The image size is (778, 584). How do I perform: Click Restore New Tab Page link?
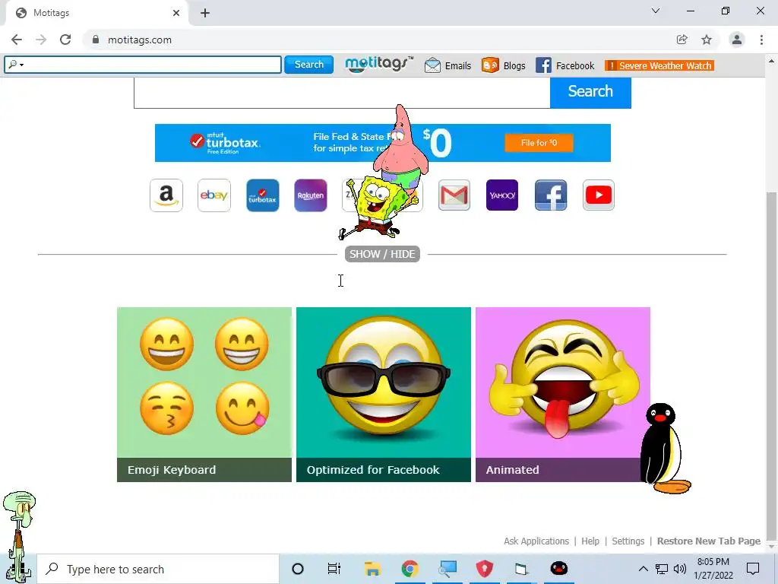pyautogui.click(x=709, y=541)
